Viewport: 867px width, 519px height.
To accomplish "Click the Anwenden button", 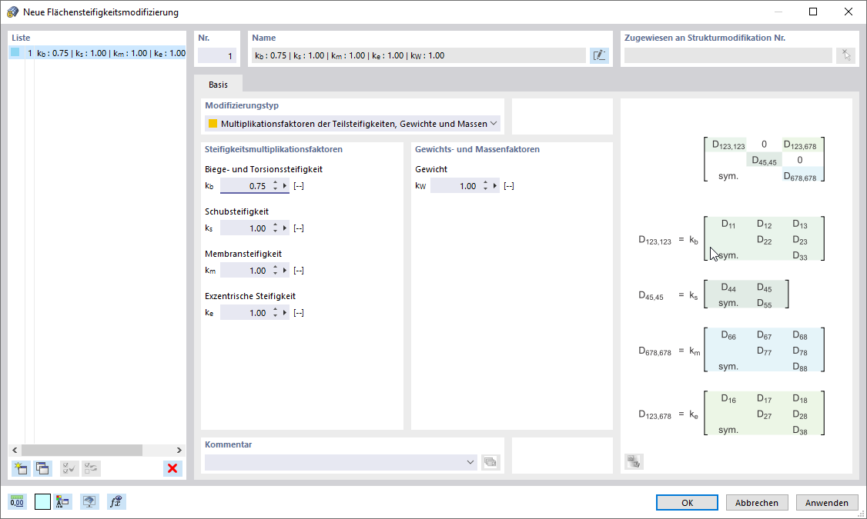I will point(827,502).
